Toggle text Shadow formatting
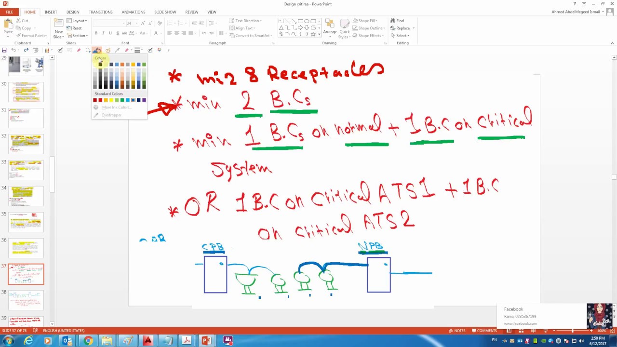Viewport: 617px width, 347px height. click(118, 33)
